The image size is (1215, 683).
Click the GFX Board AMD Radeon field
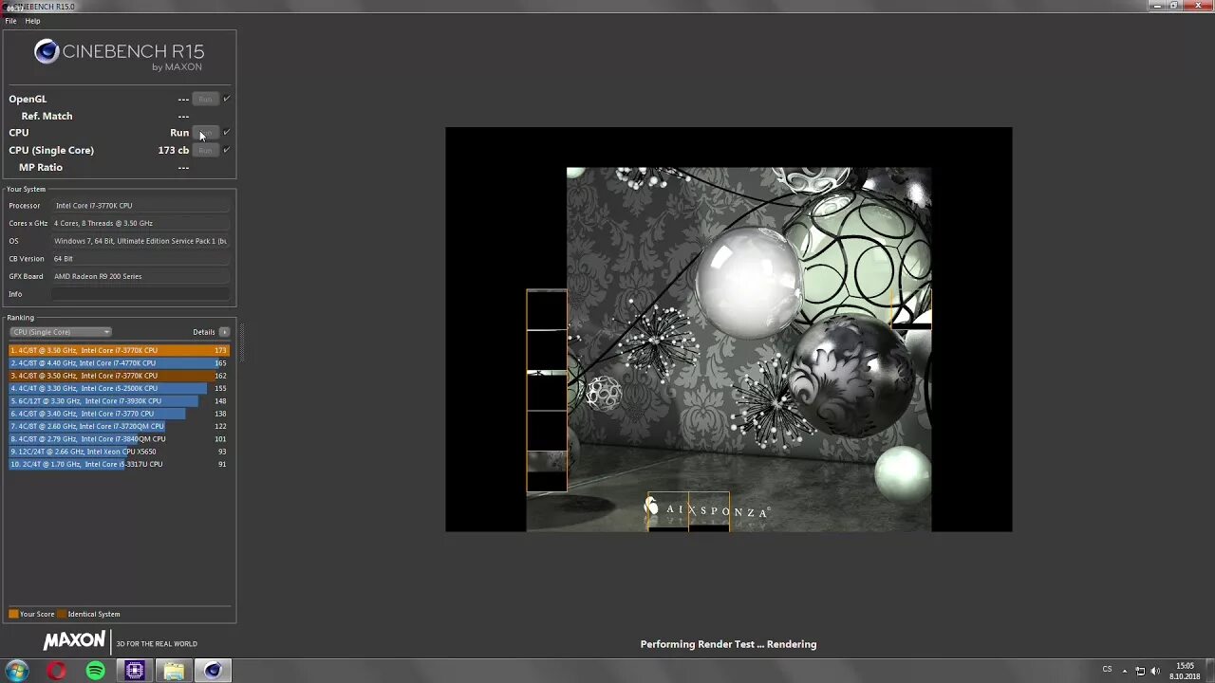141,276
